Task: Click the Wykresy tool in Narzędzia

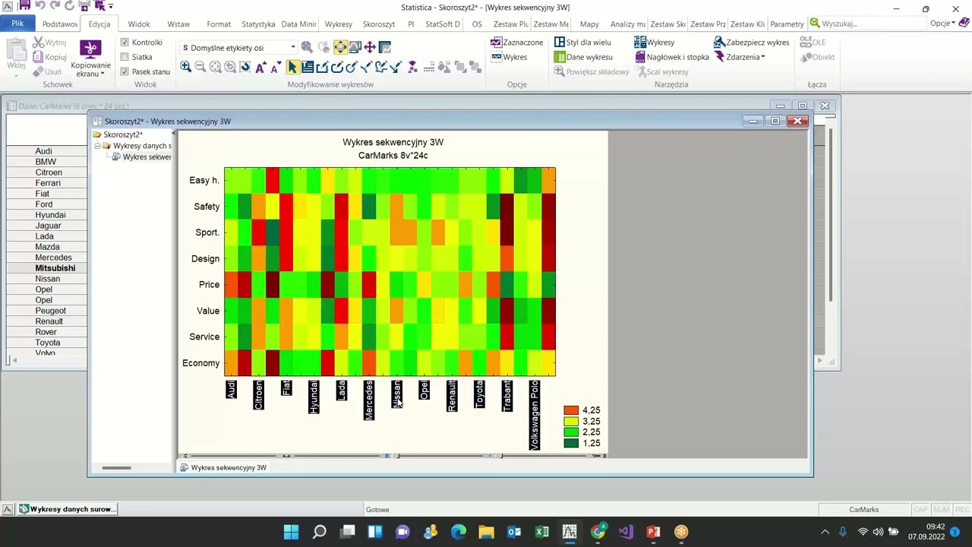Action: (654, 43)
